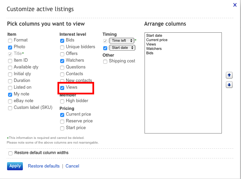This screenshot has height=179, width=241.
Task: Uncheck the Views column
Action: [62, 88]
